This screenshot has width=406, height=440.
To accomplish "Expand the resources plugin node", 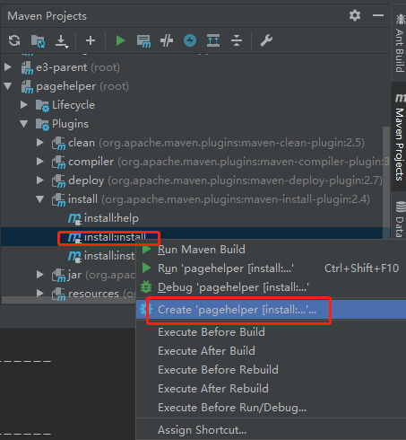I will [40, 294].
